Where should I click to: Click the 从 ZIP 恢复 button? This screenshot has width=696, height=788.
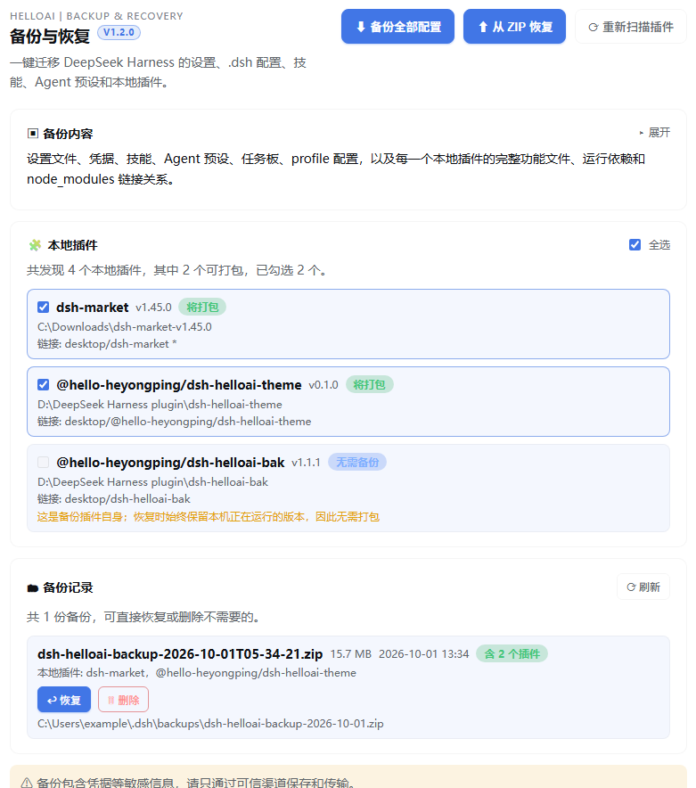pos(514,27)
